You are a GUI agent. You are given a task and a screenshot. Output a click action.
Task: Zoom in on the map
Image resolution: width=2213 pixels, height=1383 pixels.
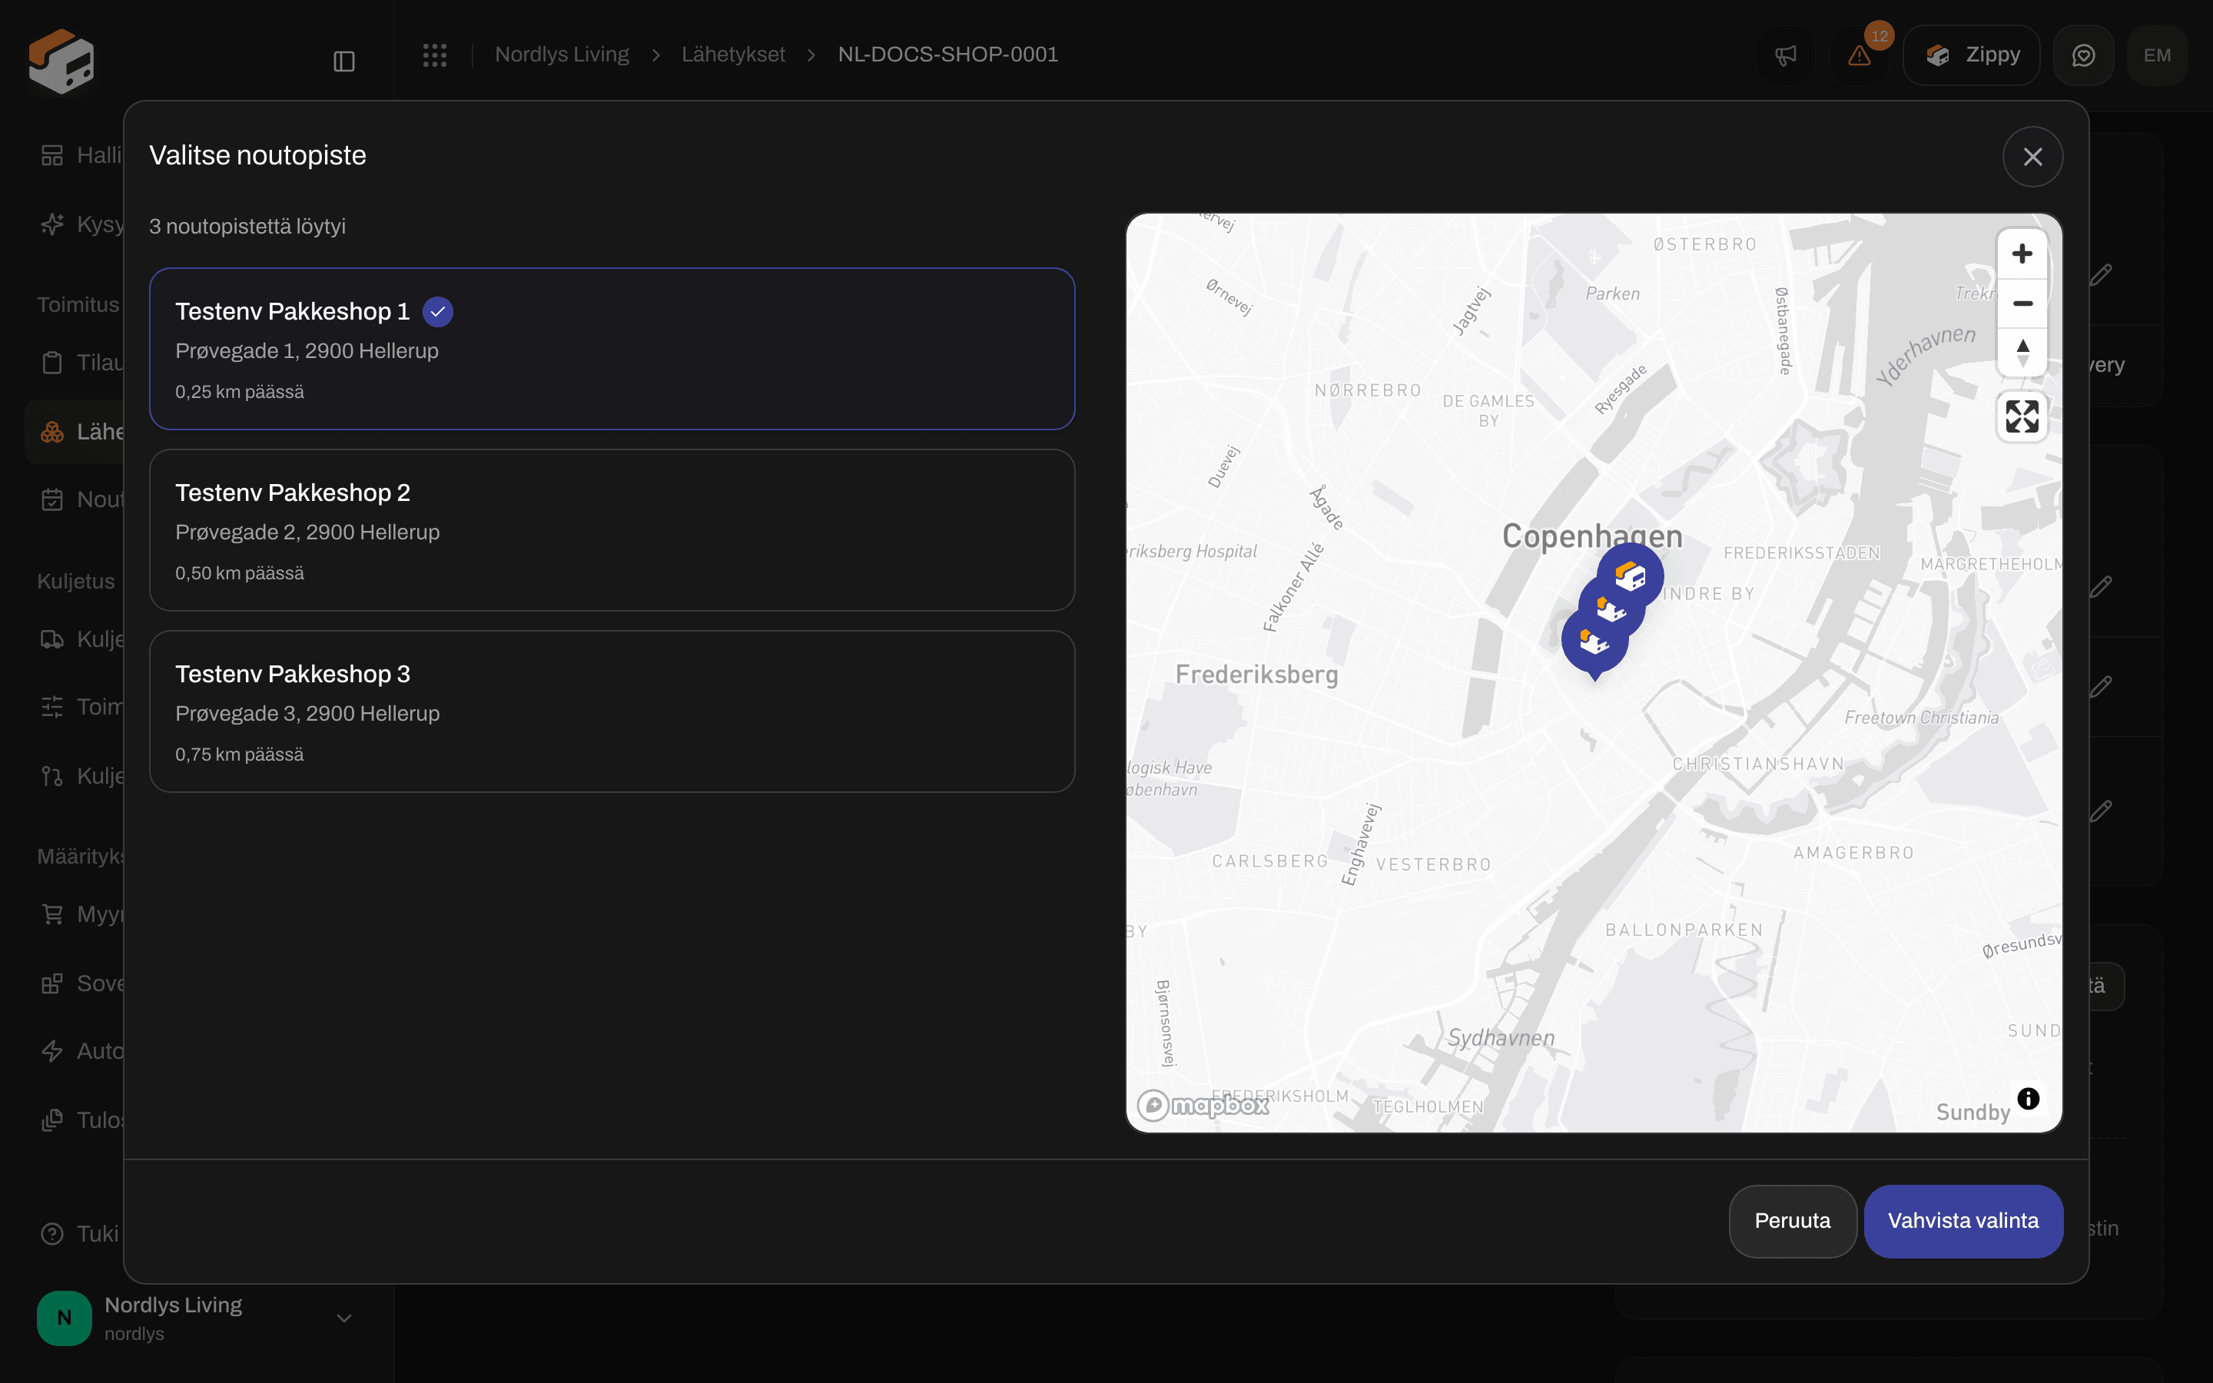click(2022, 254)
